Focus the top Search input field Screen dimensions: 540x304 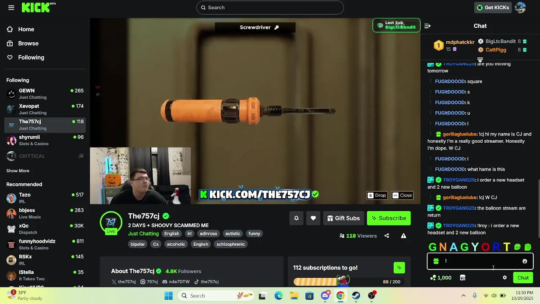coord(270,8)
